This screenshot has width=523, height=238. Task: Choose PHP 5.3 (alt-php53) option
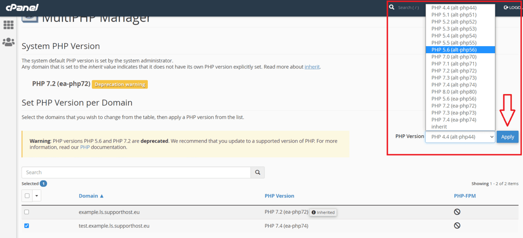click(x=460, y=28)
